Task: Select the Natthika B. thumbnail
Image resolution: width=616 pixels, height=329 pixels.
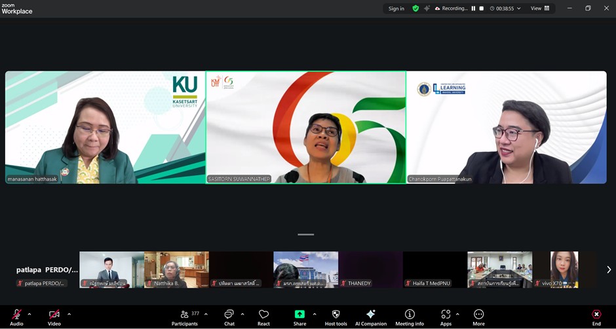Action: 176,269
